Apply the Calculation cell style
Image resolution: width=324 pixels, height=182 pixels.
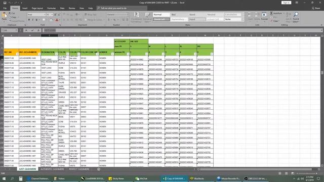[x=233, y=15]
